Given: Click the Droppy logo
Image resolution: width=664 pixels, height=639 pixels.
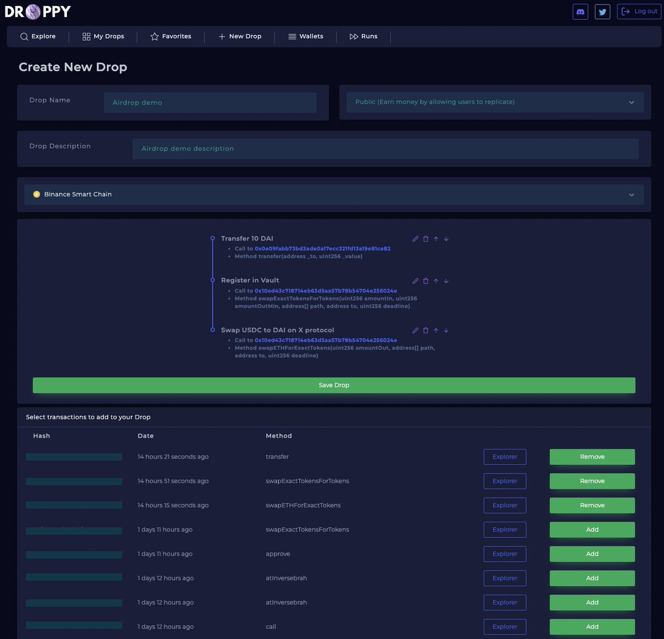Looking at the screenshot, I should pyautogui.click(x=38, y=11).
